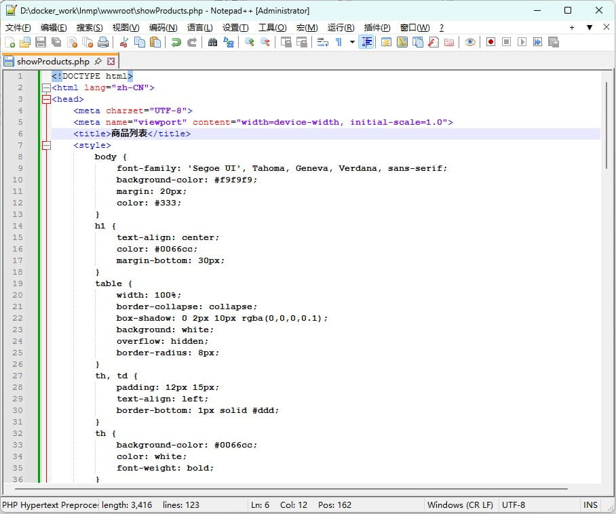Select the showProducts.php tab
The image size is (616, 514).
click(x=53, y=61)
